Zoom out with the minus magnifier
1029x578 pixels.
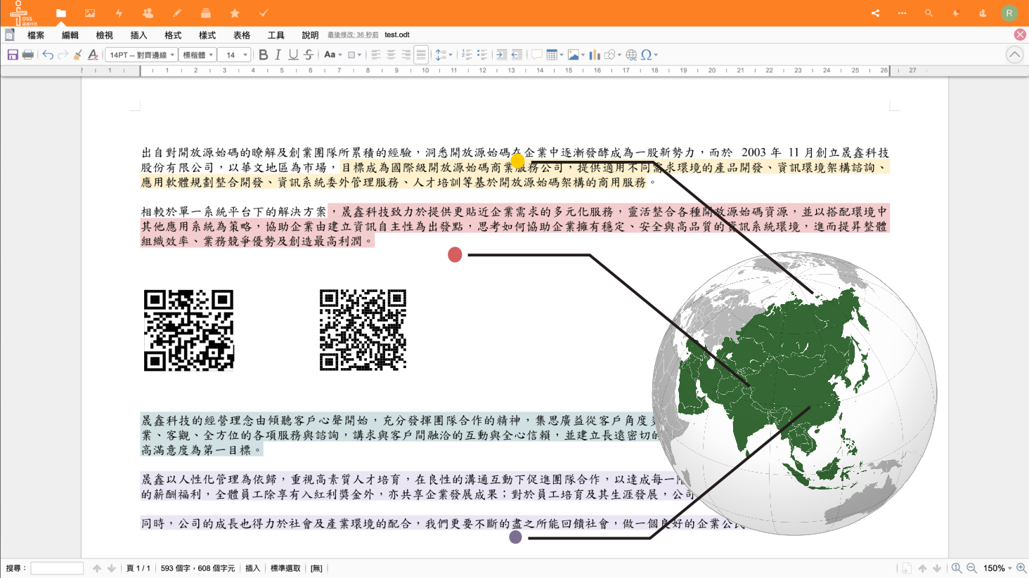[971, 568]
